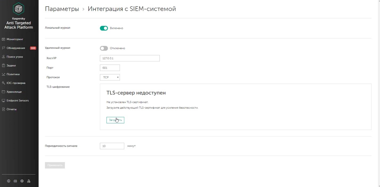The image size is (380, 187).
Task: Open the settings gear icon
Action: click(22, 181)
